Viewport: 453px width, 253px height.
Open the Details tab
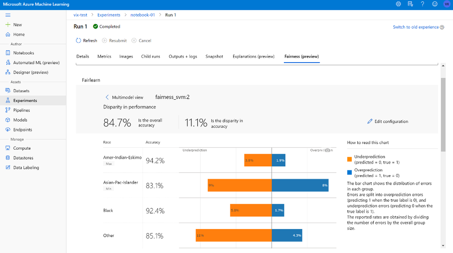tap(83, 57)
